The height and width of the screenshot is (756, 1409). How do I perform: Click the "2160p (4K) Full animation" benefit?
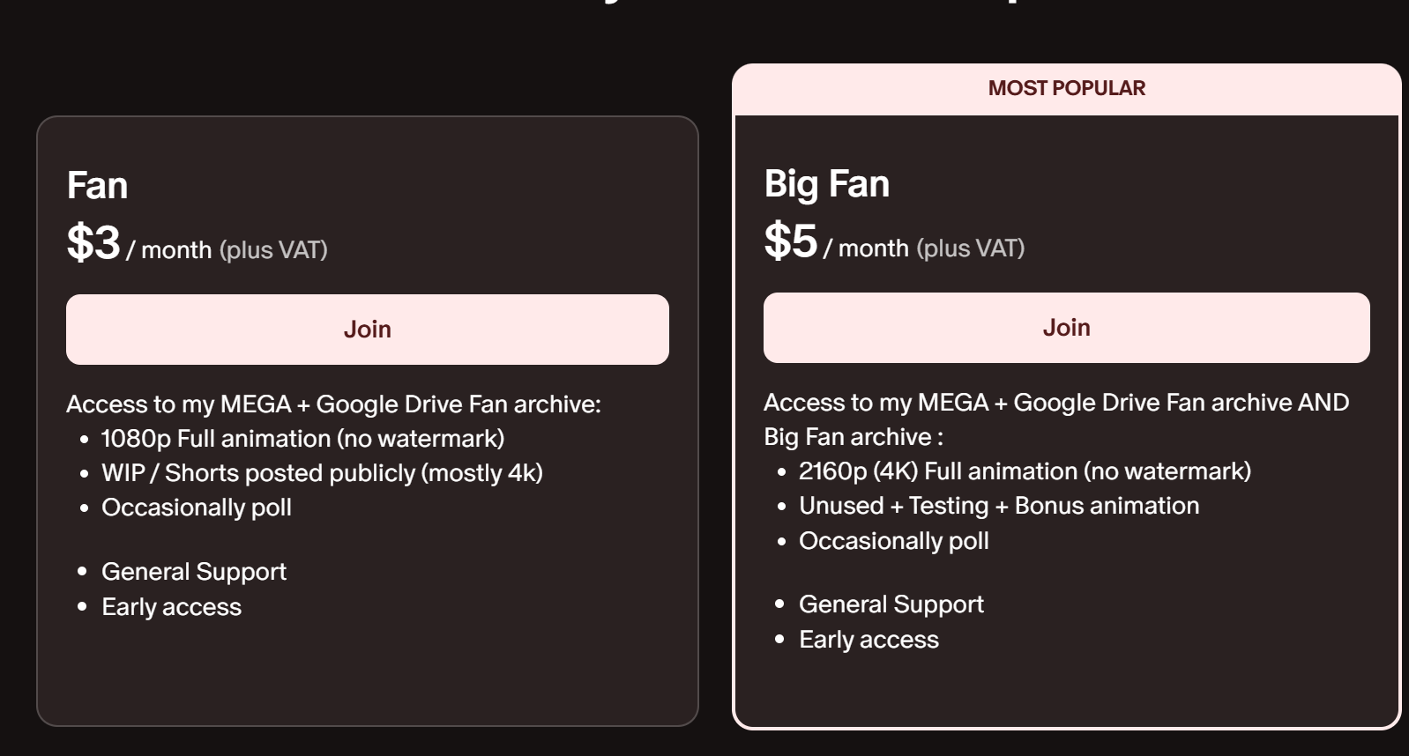coord(1025,471)
